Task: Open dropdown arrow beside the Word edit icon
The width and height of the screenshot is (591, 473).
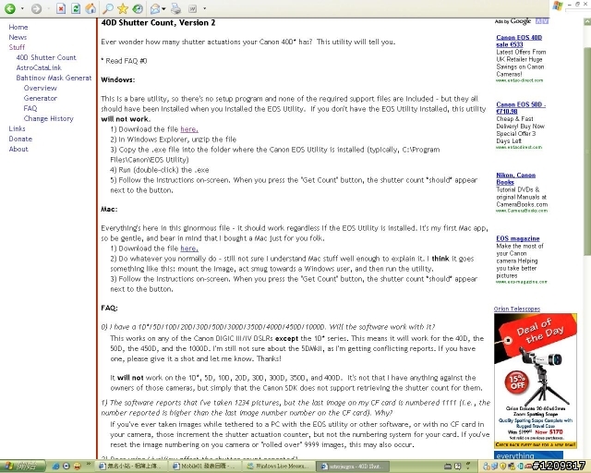Action: coord(205,8)
